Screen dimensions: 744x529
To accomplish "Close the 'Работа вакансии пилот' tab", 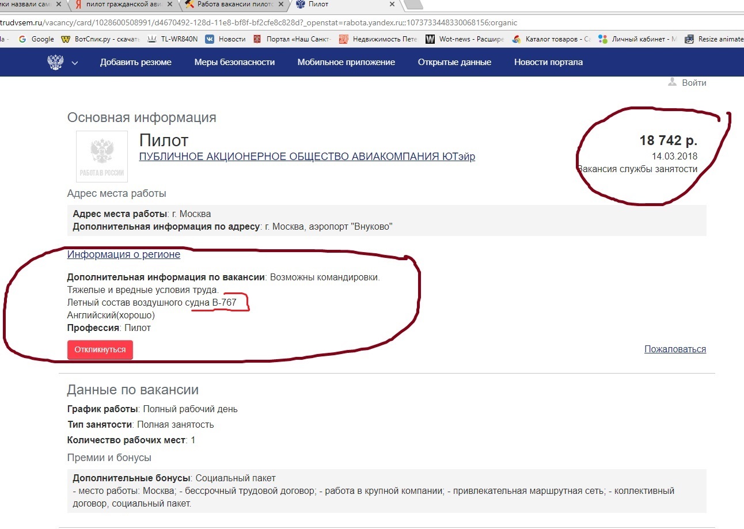I will pyautogui.click(x=280, y=4).
